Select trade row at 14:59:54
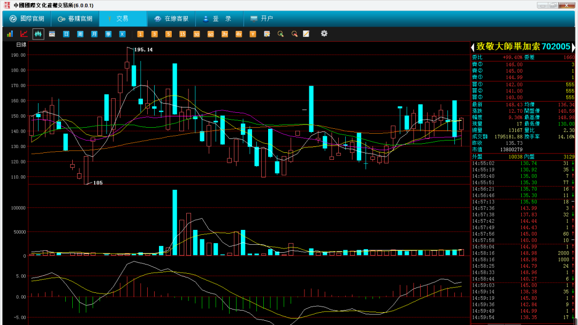The width and height of the screenshot is (578, 325). (x=523, y=318)
